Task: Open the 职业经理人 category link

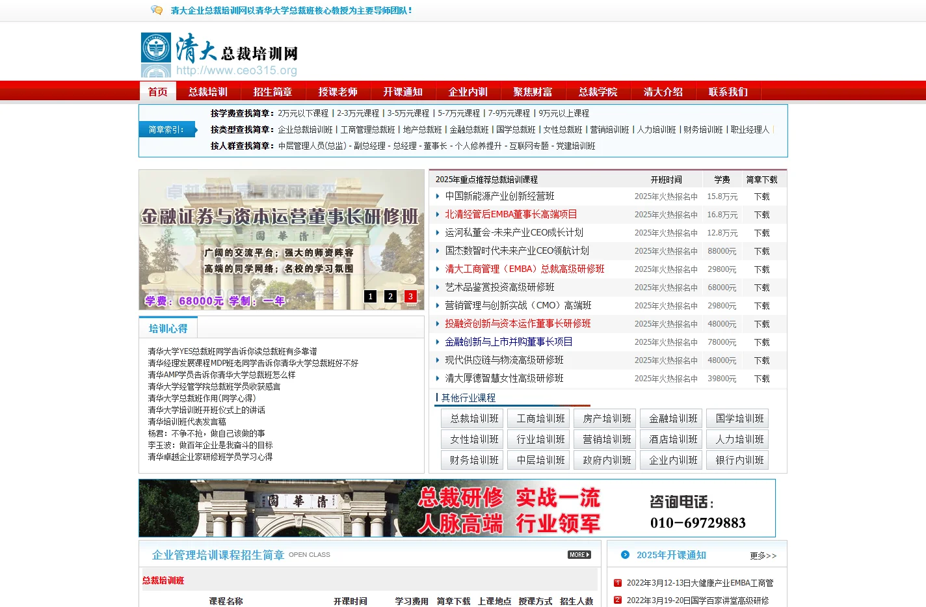Action: point(750,129)
